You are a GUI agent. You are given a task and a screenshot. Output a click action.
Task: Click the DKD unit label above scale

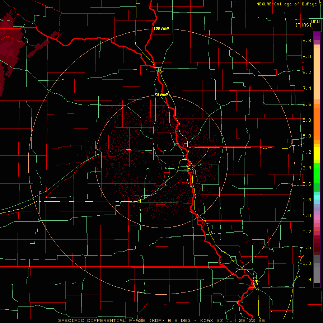point(315,22)
